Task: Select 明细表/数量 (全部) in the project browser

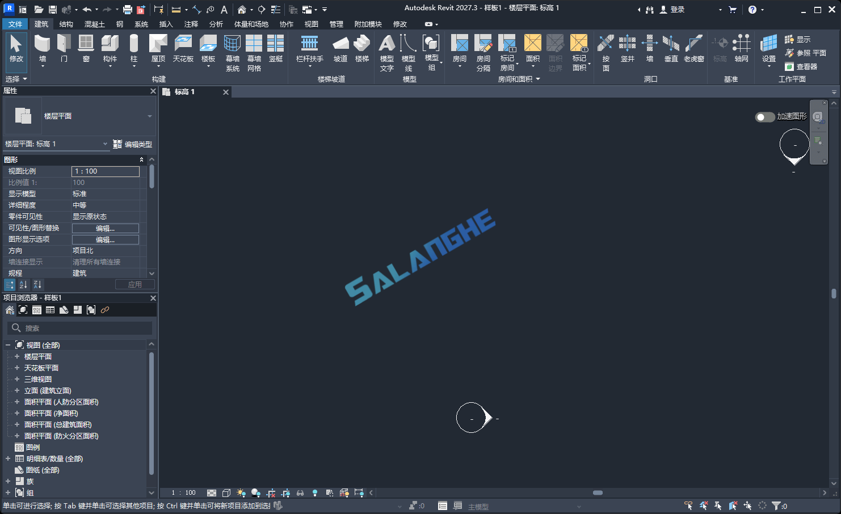Action: 54,458
